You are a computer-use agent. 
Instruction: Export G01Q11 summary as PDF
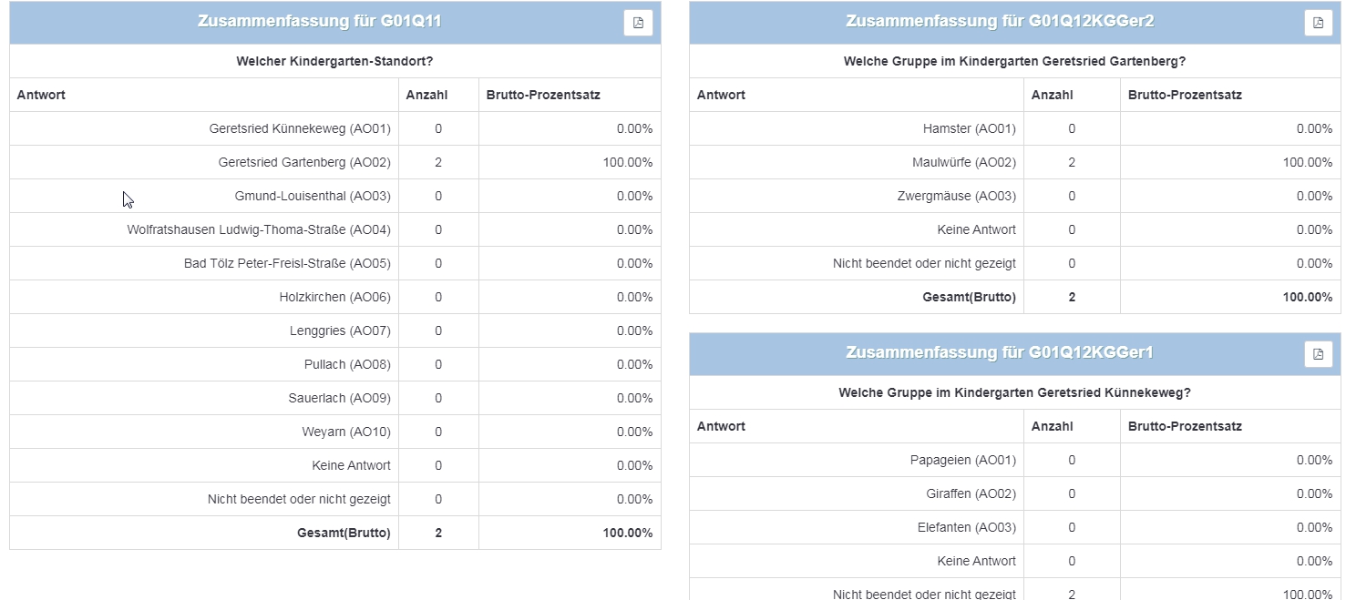point(638,23)
